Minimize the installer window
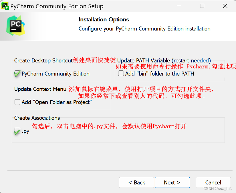 point(179,6)
